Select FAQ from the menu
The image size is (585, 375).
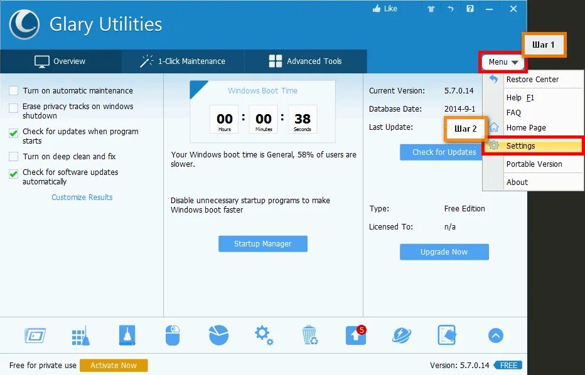[x=534, y=113]
